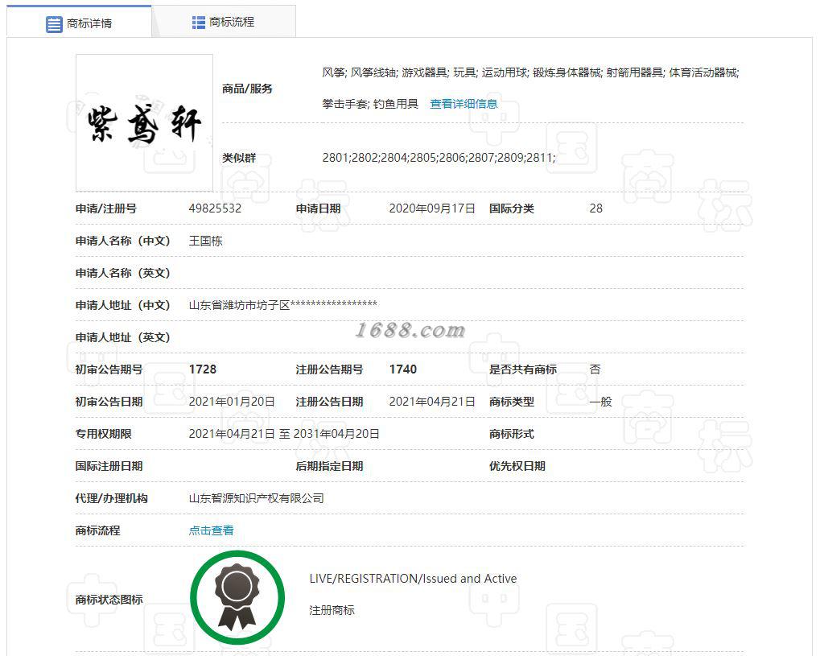This screenshot has width=820, height=656.
Task: Open the 查看详细信息 link
Action: 464,104
